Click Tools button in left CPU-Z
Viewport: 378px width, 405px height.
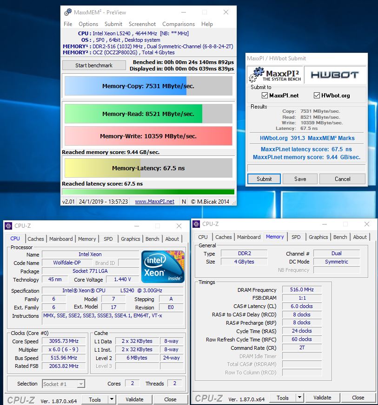[95, 399]
